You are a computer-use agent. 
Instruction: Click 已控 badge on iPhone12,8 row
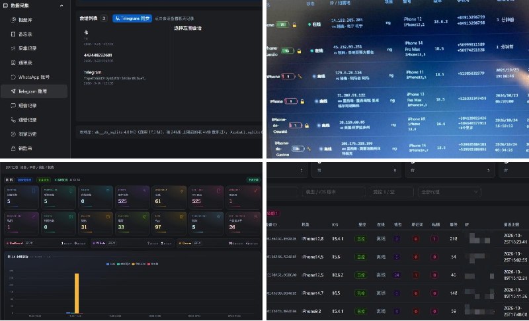click(360, 239)
